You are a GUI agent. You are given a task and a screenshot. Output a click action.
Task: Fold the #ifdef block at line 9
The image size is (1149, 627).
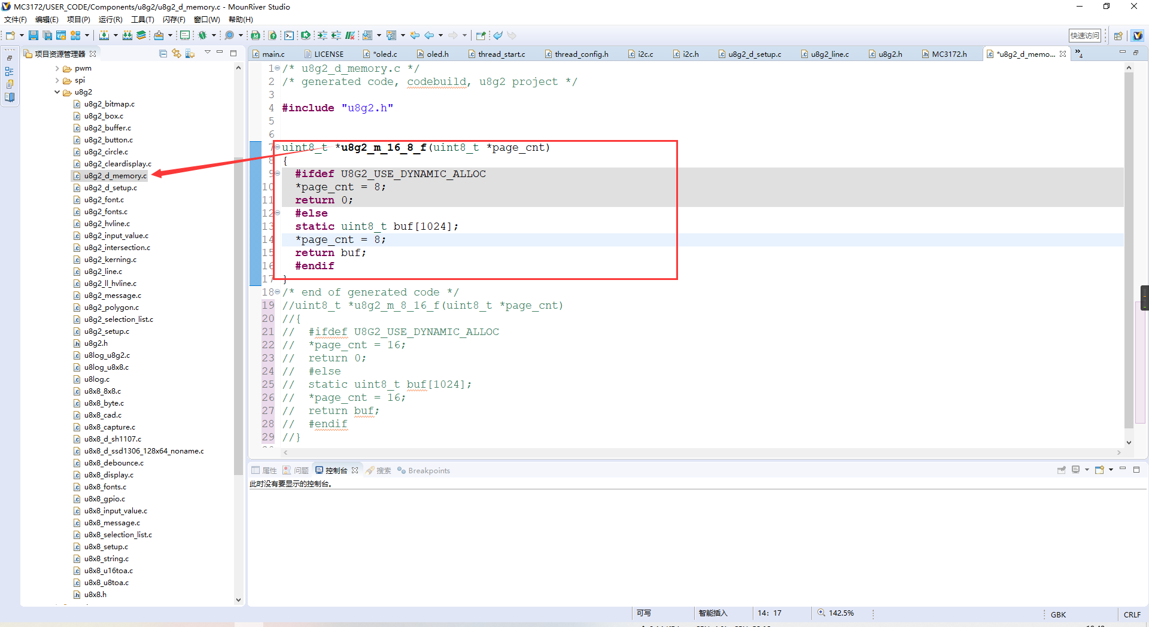pyautogui.click(x=278, y=174)
